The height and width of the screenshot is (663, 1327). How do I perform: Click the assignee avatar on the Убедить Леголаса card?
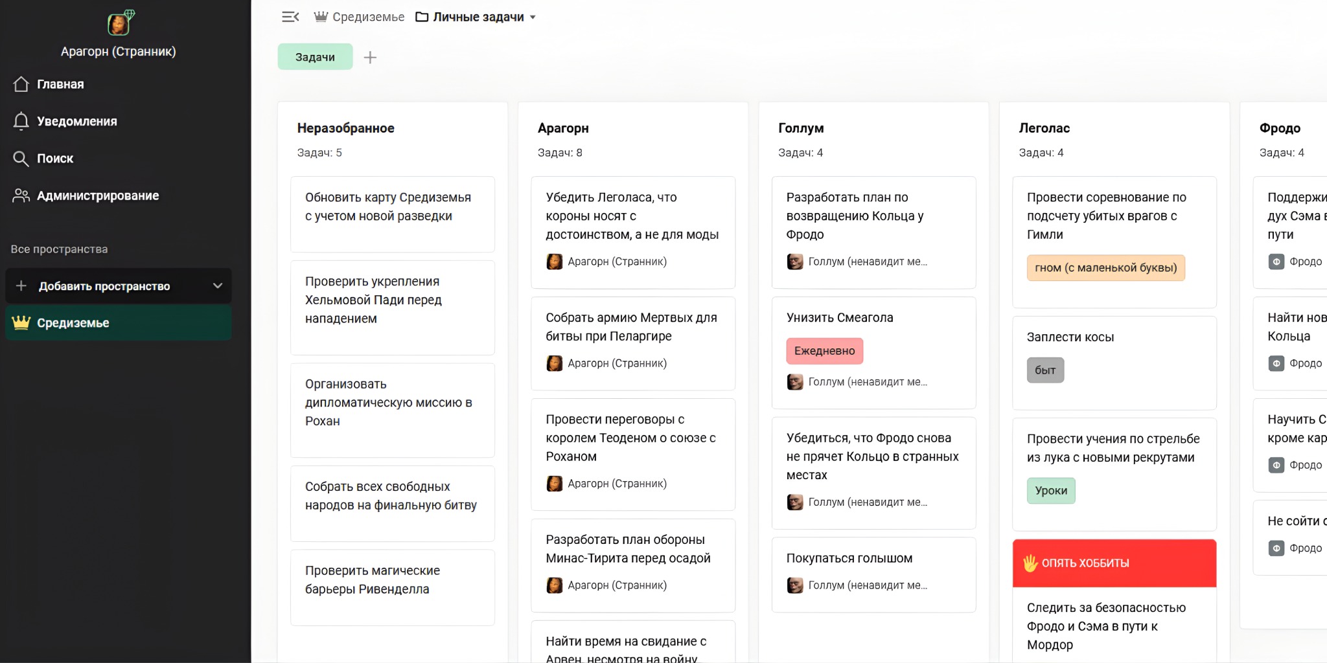click(x=554, y=262)
